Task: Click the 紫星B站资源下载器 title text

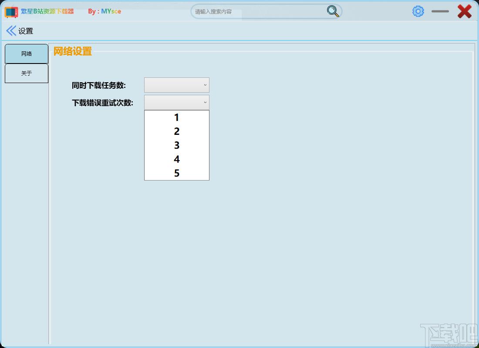Action: 47,11
